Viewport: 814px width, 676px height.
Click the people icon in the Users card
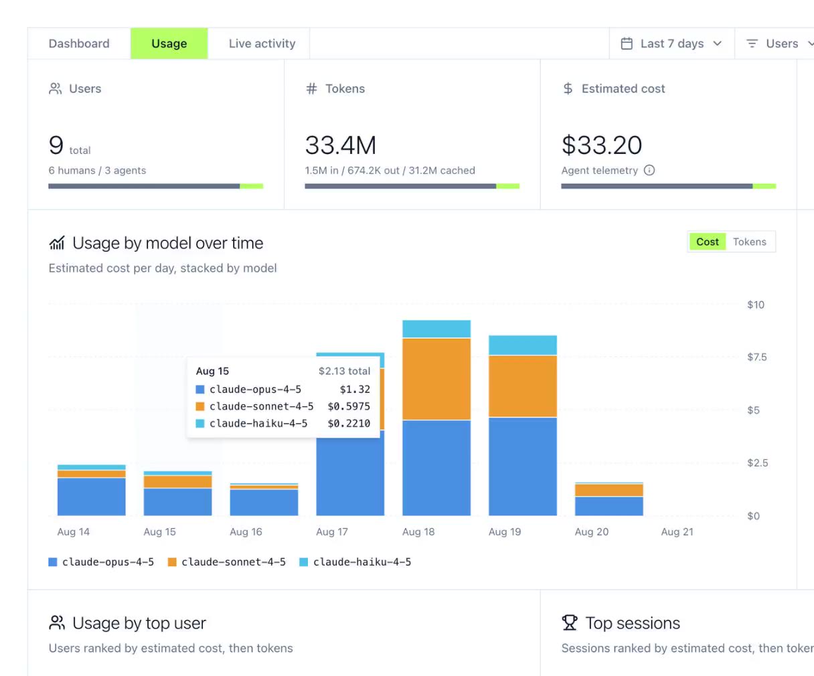click(56, 88)
